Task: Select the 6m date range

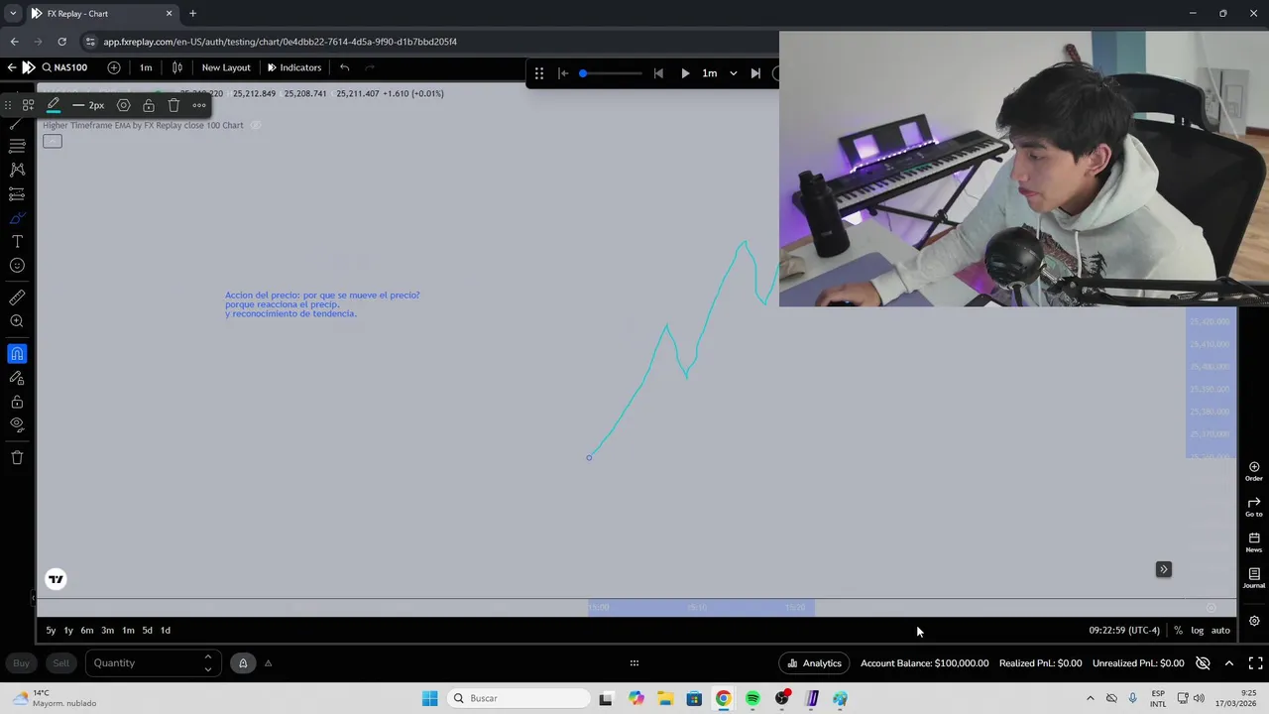Action: [87, 630]
